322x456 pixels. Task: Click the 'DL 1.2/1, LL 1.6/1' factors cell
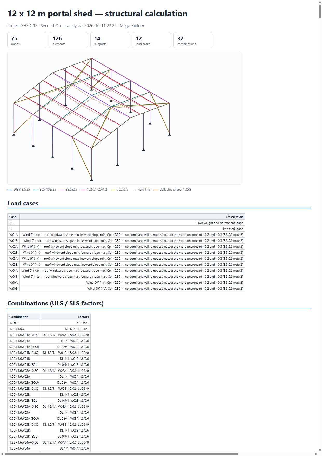(66, 329)
